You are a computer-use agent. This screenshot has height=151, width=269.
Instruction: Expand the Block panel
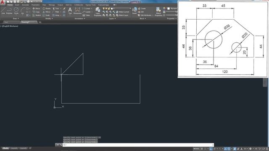[x=142, y=18]
